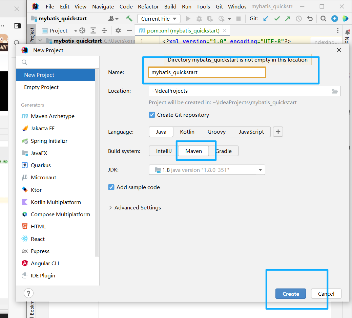
Task: Select React generator
Action: point(56,239)
